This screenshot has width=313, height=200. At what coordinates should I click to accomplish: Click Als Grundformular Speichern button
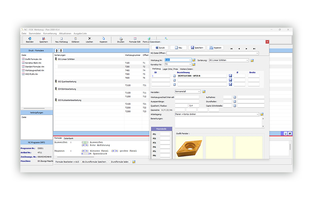[94, 162]
